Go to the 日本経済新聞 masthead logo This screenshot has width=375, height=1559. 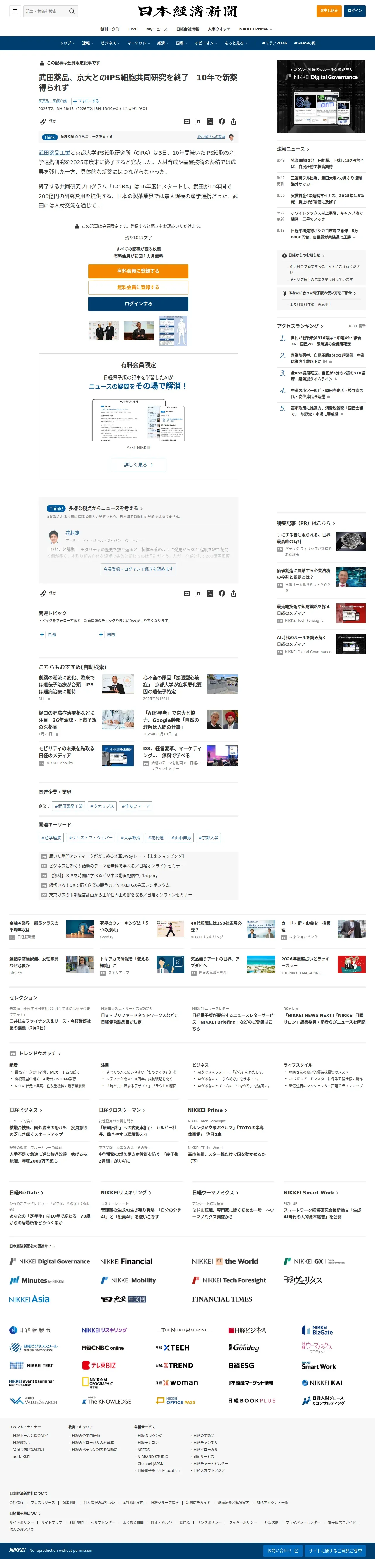187,11
